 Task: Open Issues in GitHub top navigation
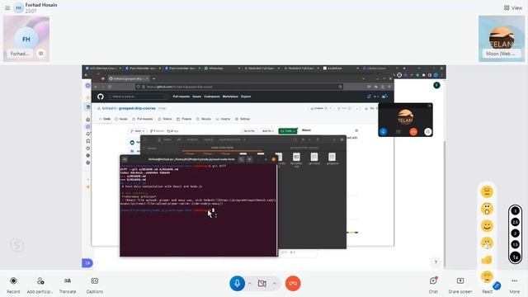coord(196,97)
